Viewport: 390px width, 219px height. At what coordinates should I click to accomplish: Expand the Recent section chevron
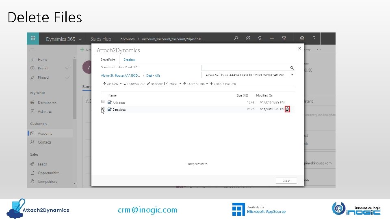(x=67, y=68)
